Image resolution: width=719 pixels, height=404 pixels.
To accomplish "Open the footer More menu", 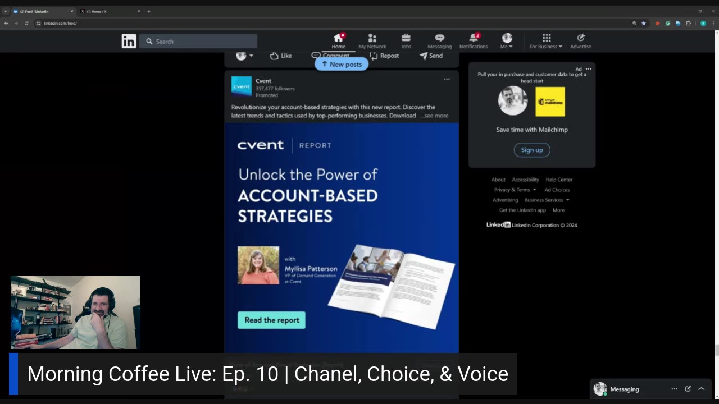I will (558, 210).
